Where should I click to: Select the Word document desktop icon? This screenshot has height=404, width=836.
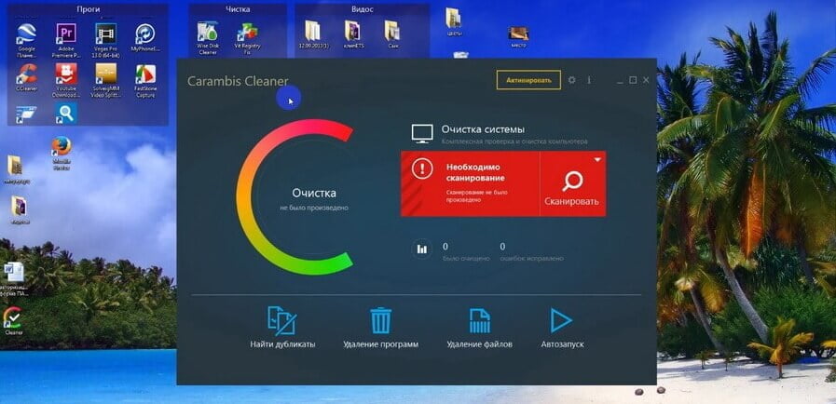click(14, 279)
